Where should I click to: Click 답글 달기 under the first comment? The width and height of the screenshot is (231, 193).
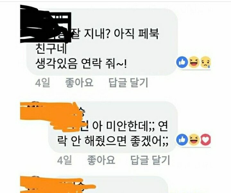pos(128,83)
